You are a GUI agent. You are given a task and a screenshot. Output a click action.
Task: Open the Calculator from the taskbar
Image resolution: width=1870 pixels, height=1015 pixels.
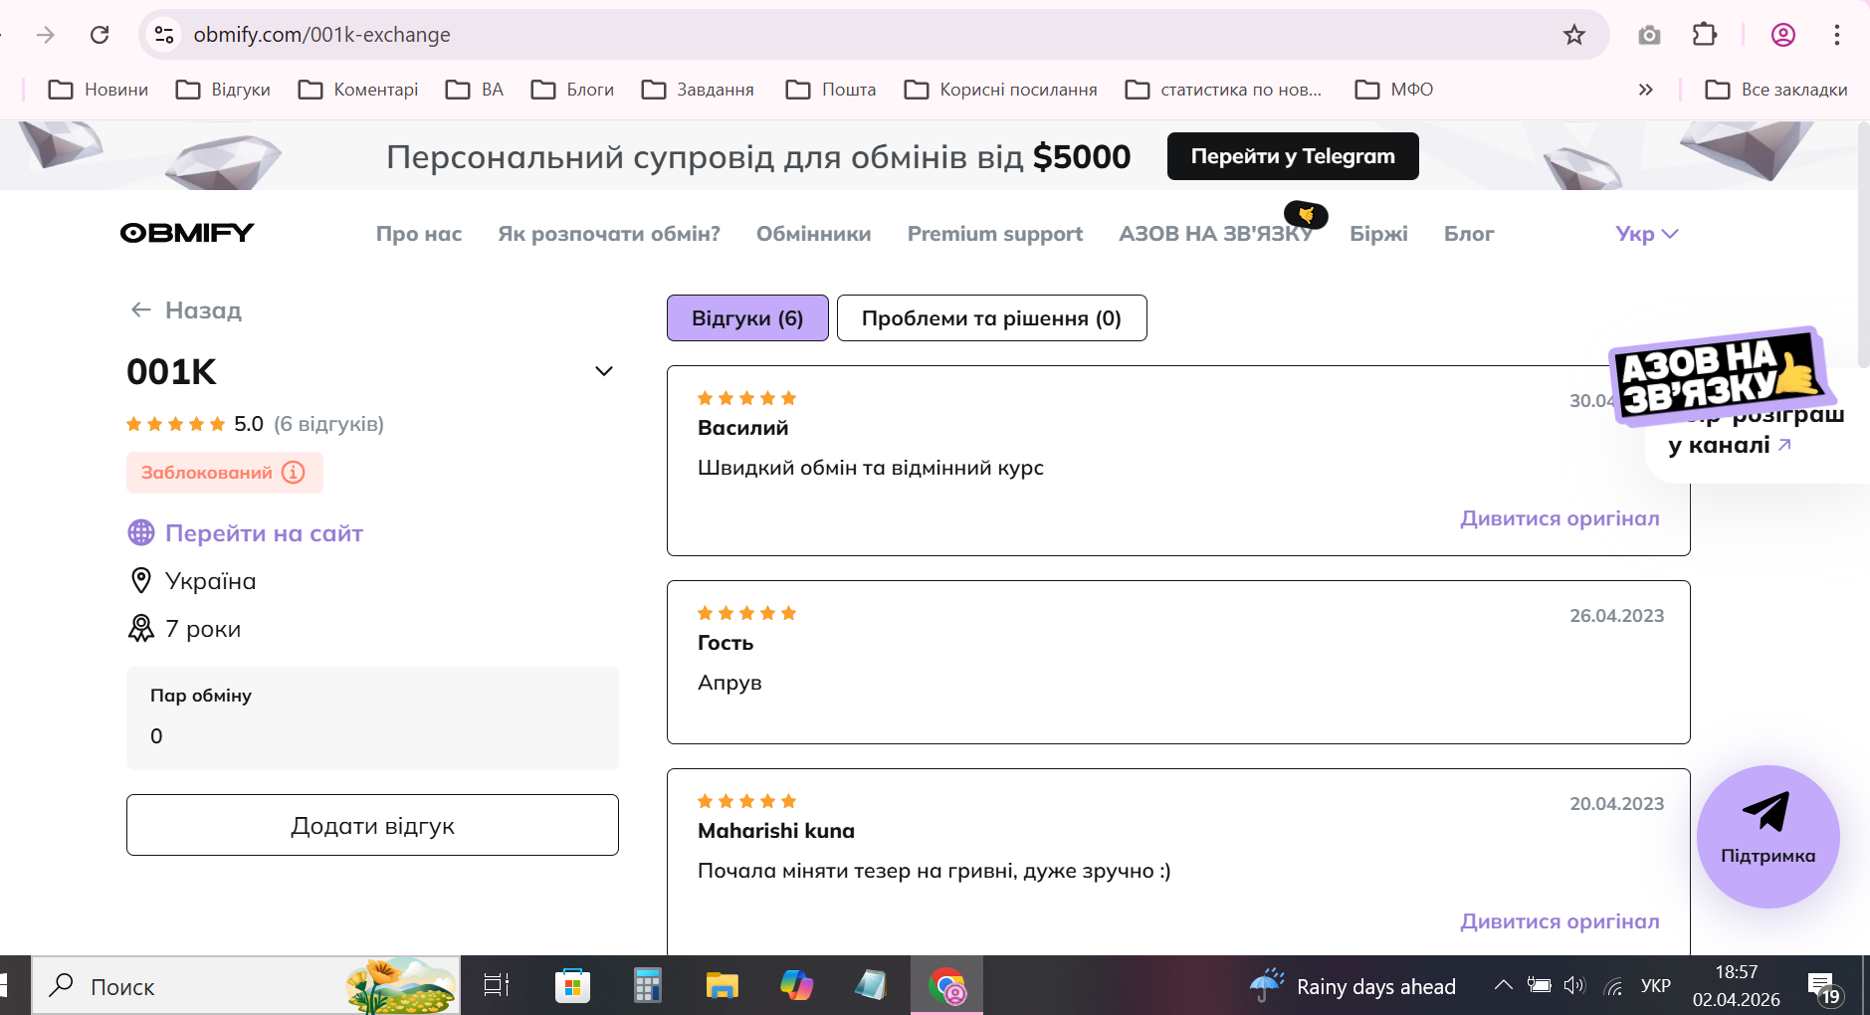point(647,986)
